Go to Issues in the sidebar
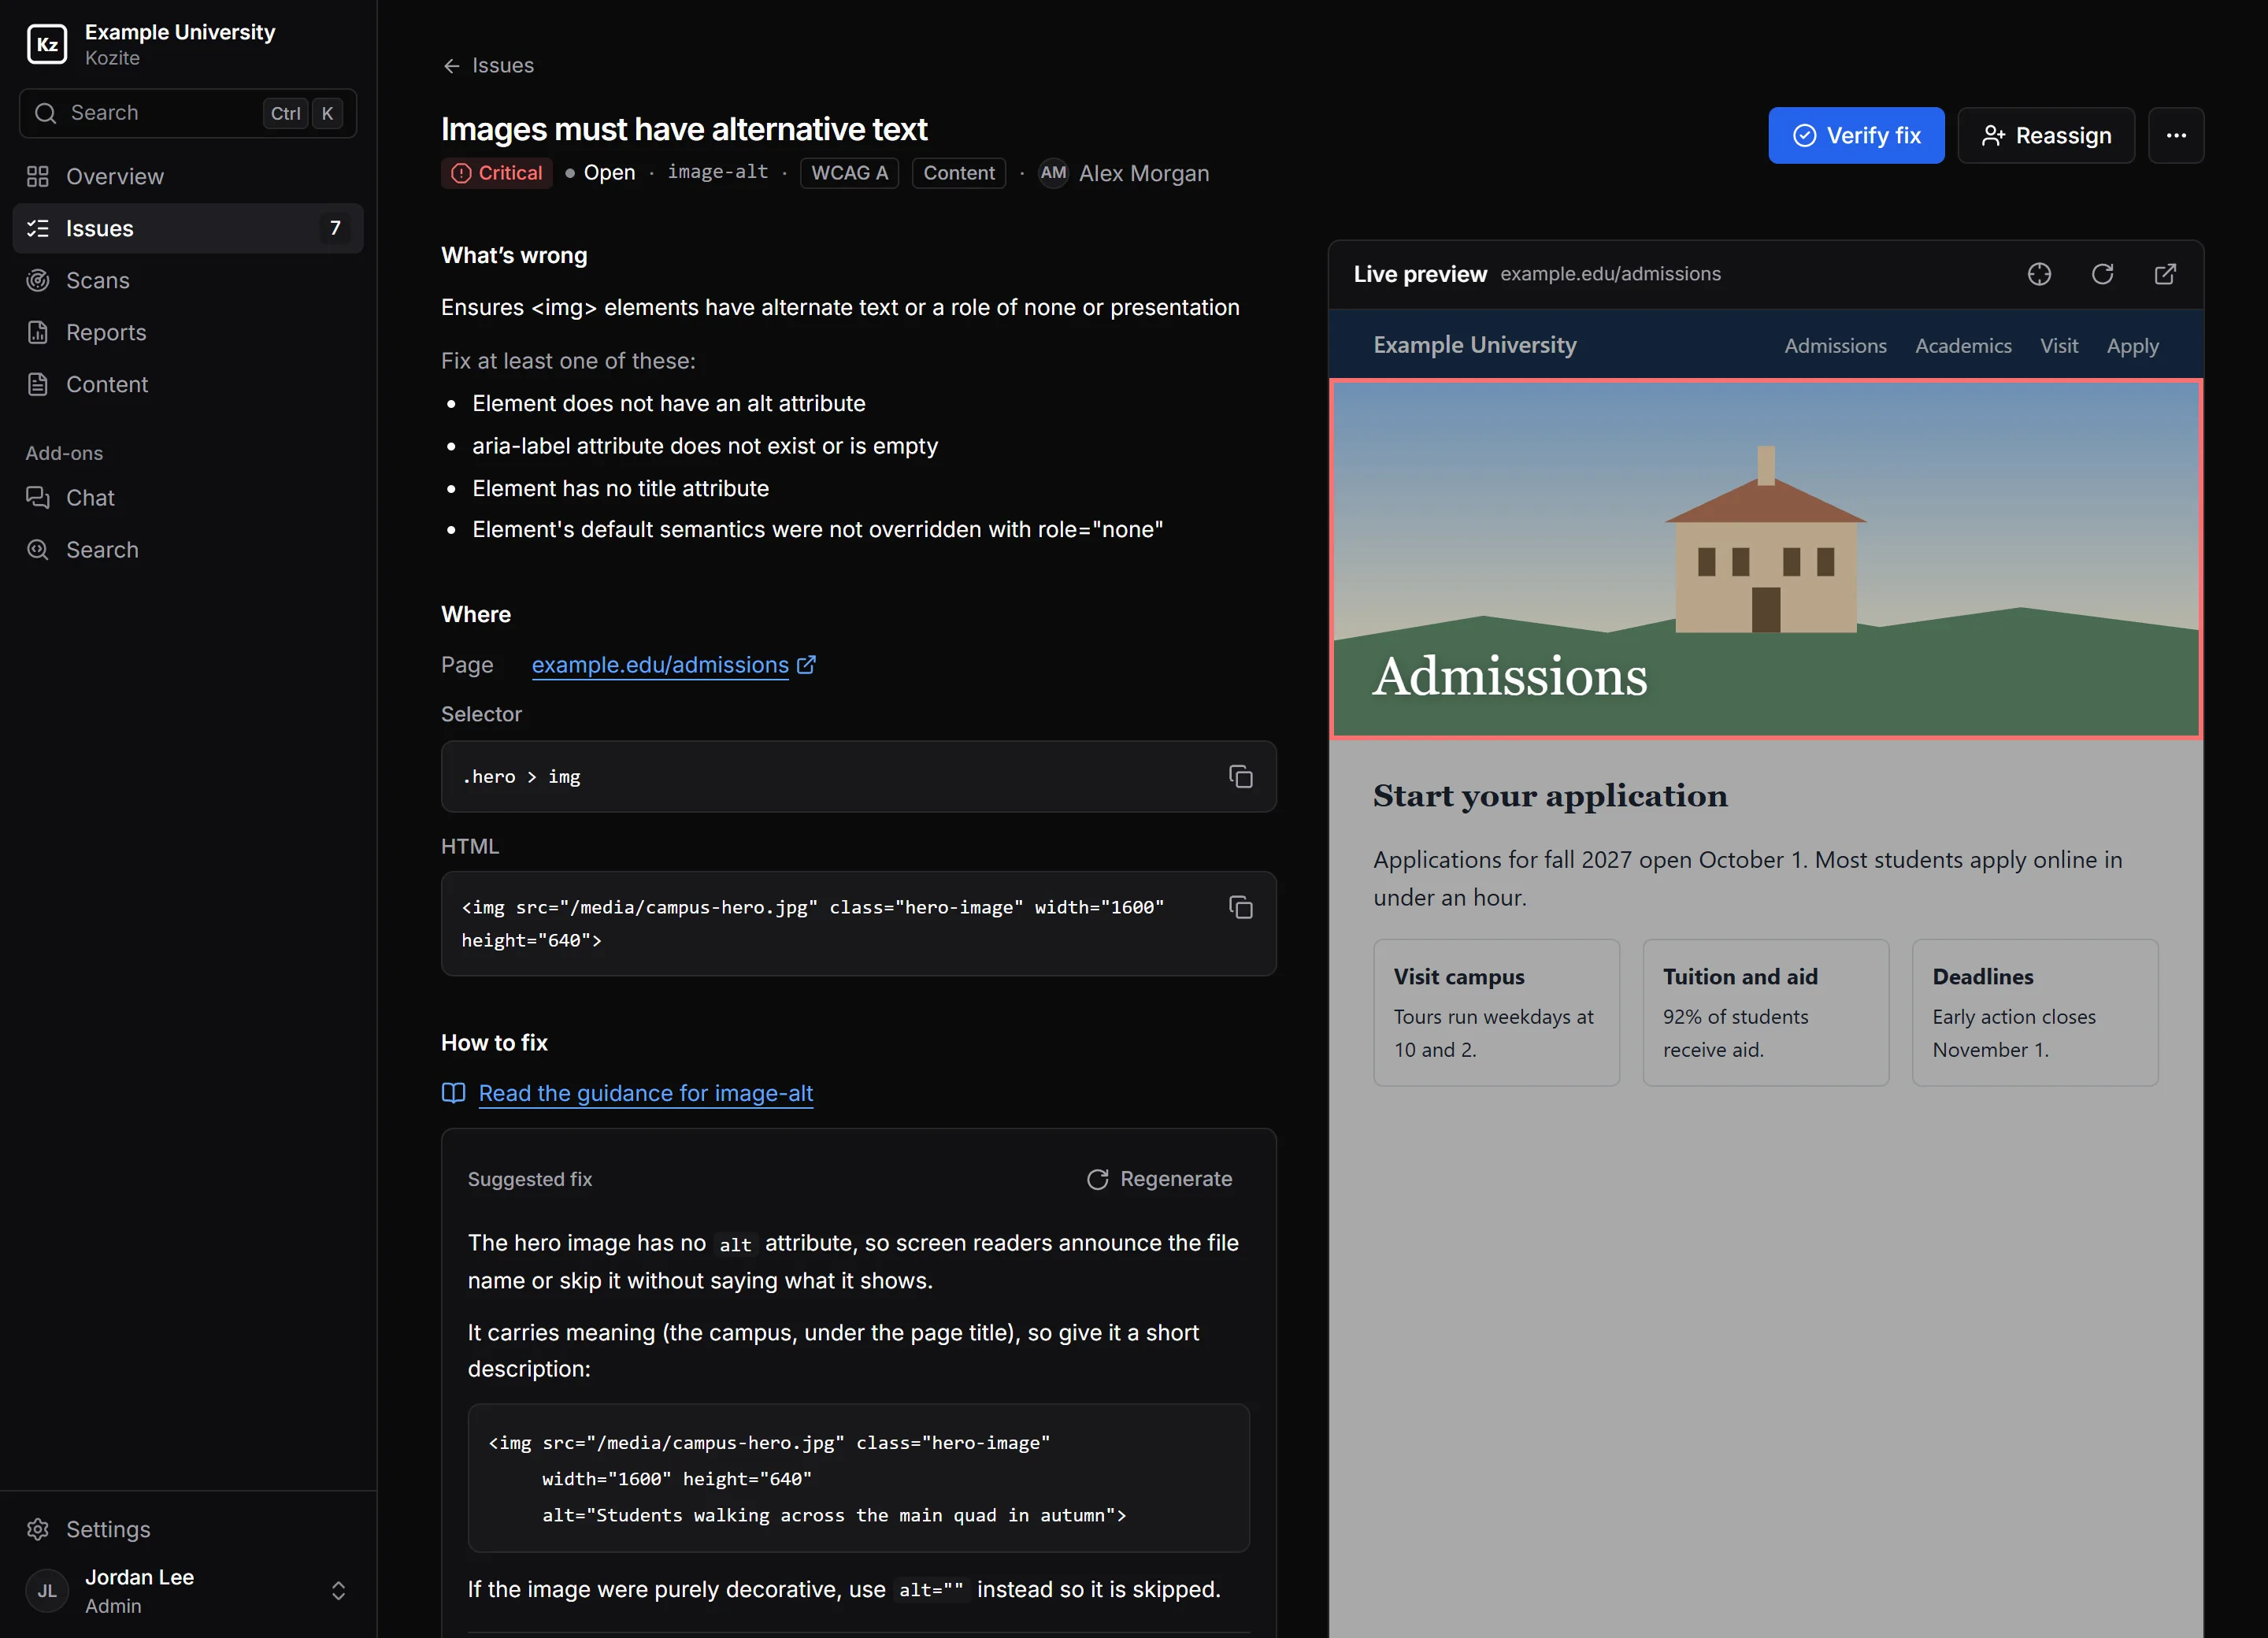This screenshot has width=2268, height=1638. (x=188, y=229)
